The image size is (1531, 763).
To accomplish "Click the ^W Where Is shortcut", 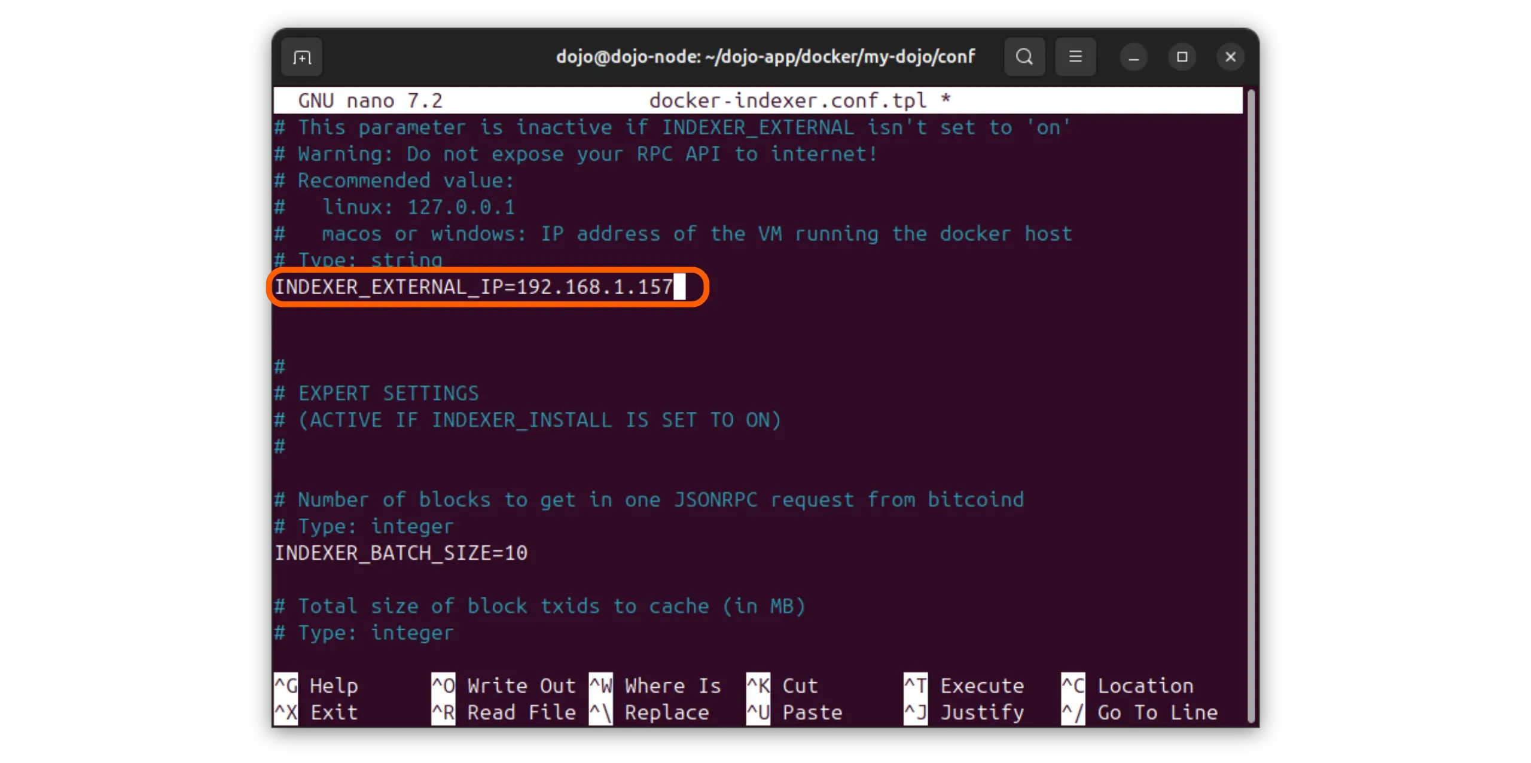I will 655,685.
